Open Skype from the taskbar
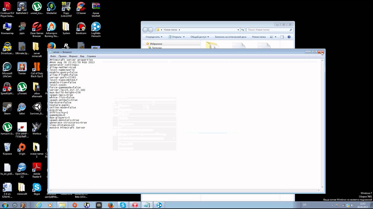This screenshot has width=373, height=209. [123, 205]
